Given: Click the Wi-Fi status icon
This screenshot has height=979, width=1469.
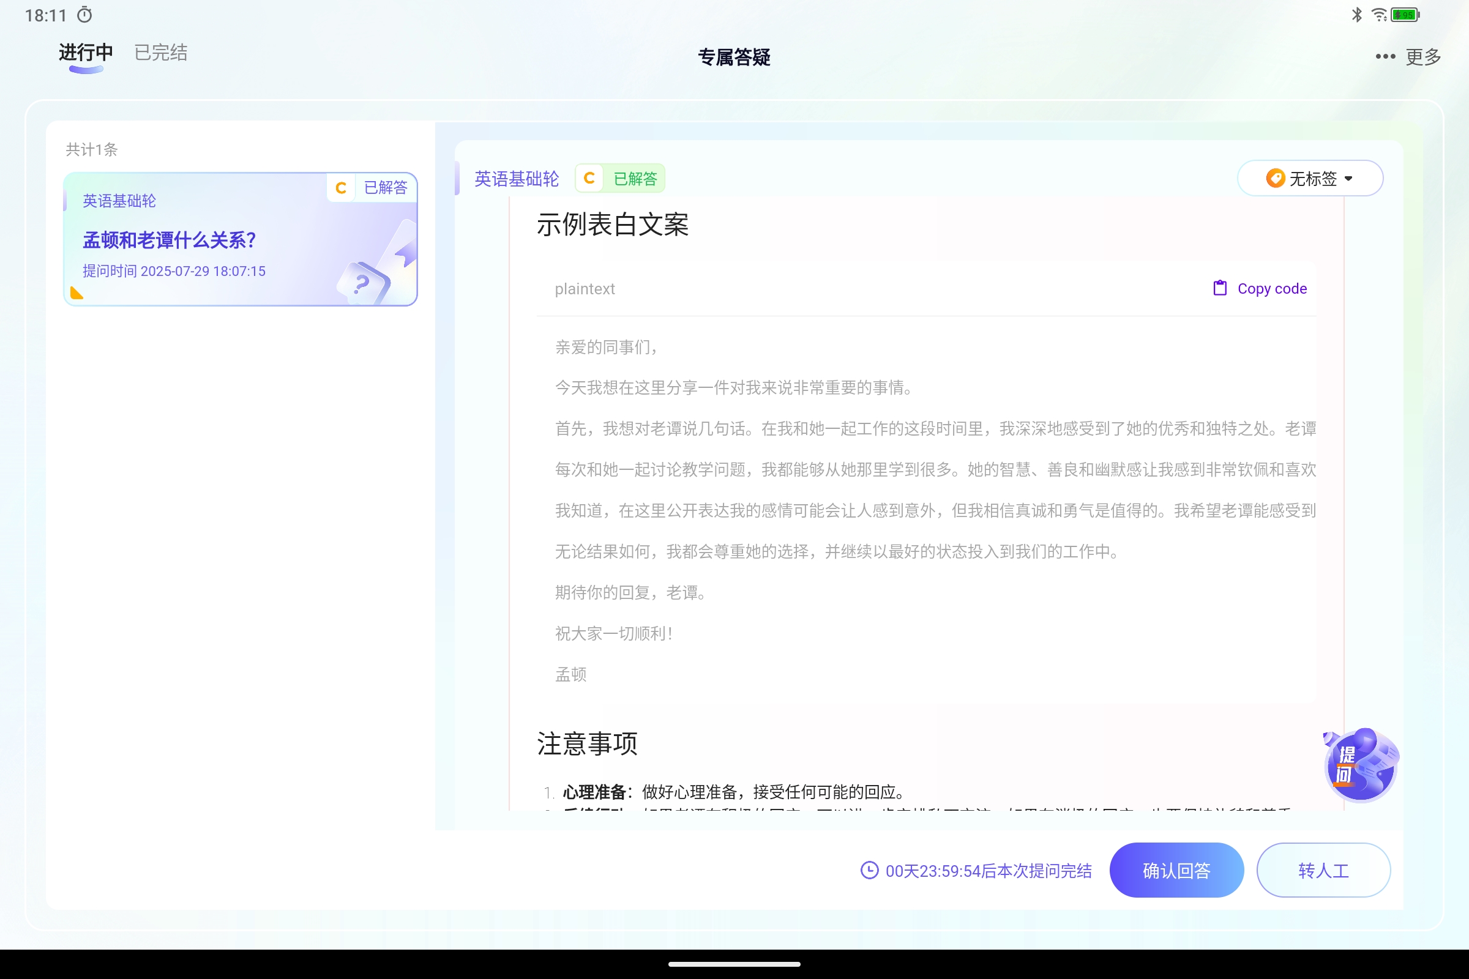Looking at the screenshot, I should pyautogui.click(x=1378, y=14).
